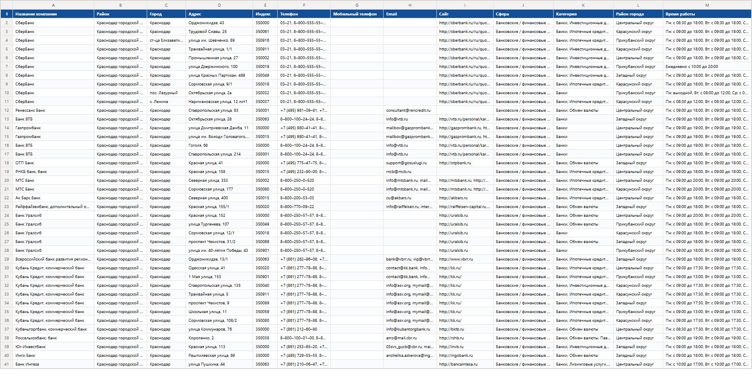The image size is (752, 376).
Task: Select the "Кубаньторгбанк, коммерческий банк" cell
Action: click(x=53, y=329)
